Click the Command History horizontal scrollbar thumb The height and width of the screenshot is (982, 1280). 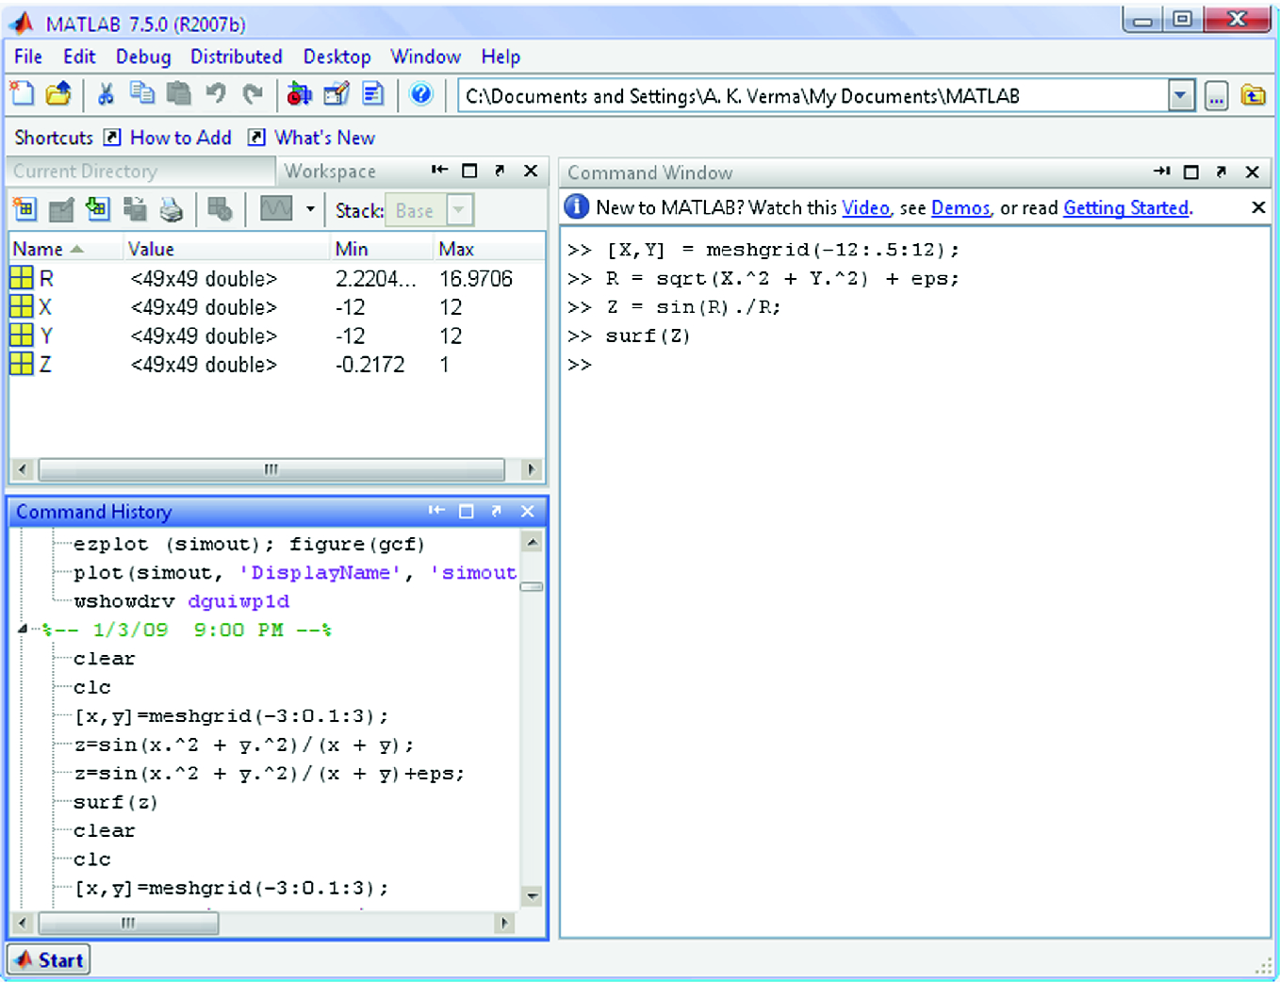click(128, 923)
